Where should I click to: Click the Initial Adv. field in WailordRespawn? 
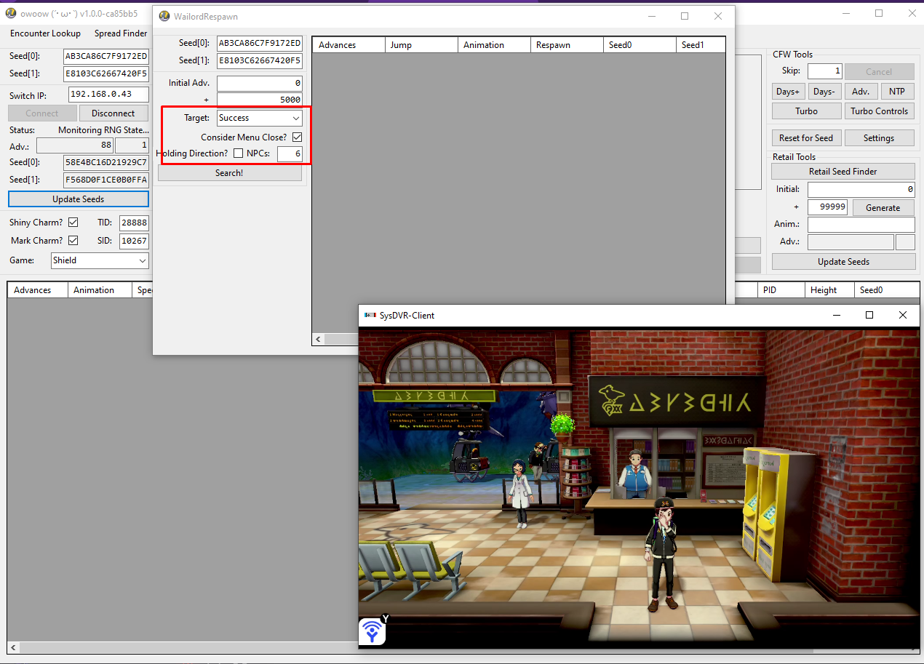point(260,83)
